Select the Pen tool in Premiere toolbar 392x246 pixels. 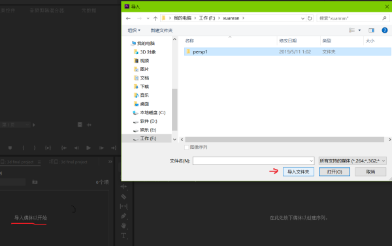tap(123, 216)
